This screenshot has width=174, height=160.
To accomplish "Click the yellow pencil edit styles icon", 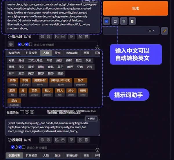I will point(164,31).
